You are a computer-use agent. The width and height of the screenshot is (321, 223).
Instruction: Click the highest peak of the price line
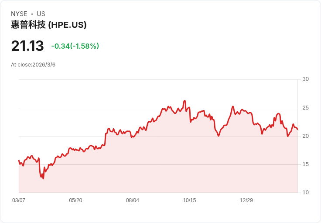pos(185,101)
